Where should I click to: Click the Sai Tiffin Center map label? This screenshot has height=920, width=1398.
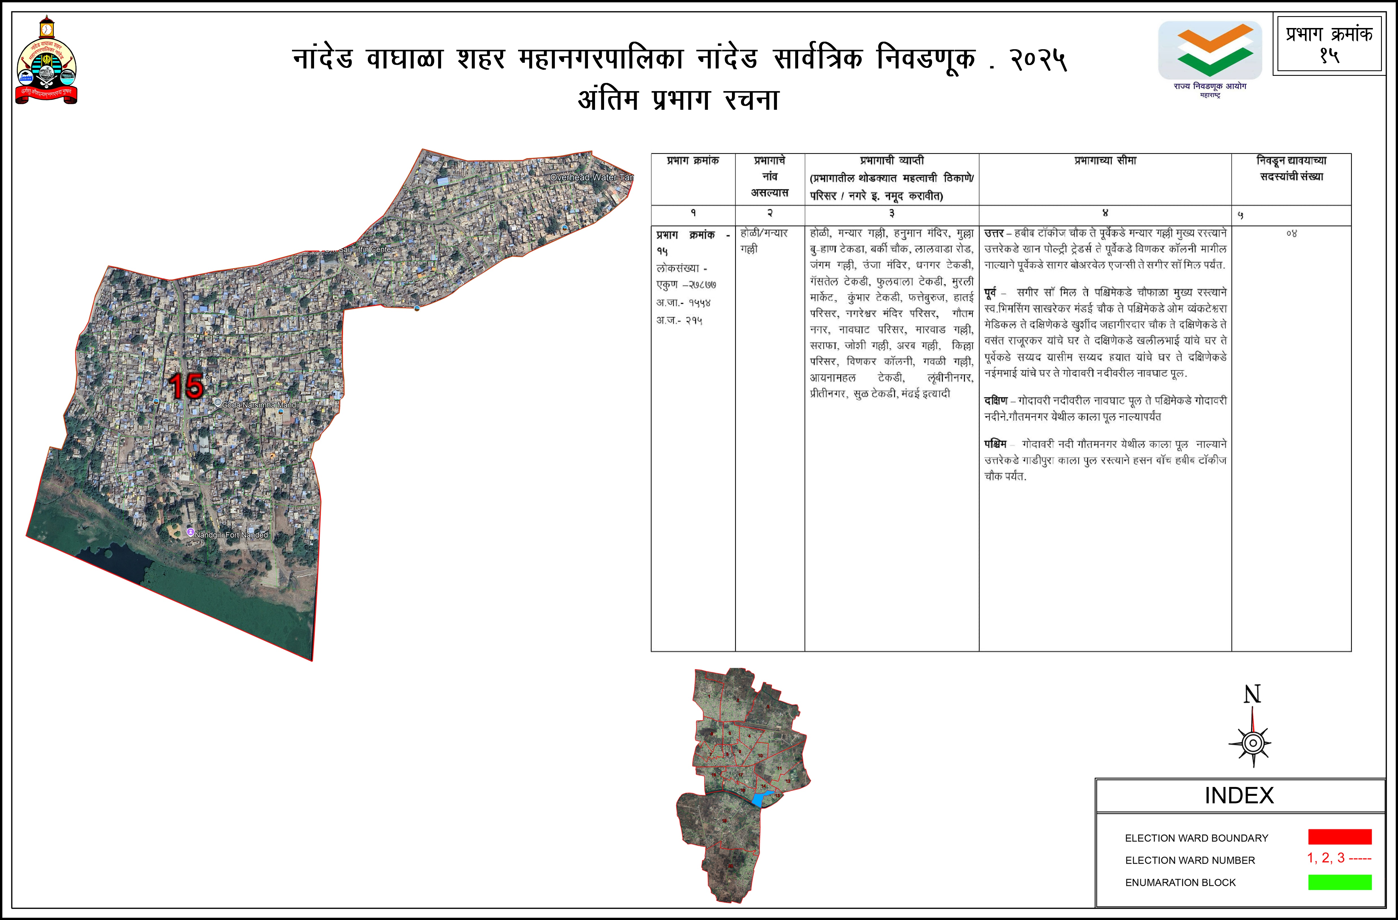point(361,250)
